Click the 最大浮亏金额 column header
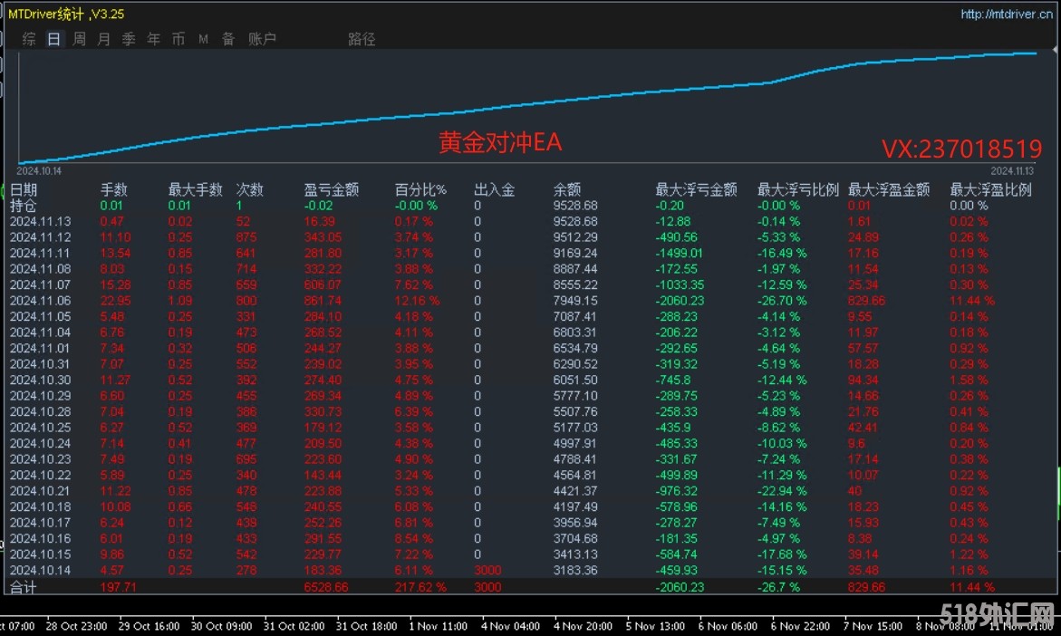This screenshot has height=636, width=1061. [x=696, y=189]
